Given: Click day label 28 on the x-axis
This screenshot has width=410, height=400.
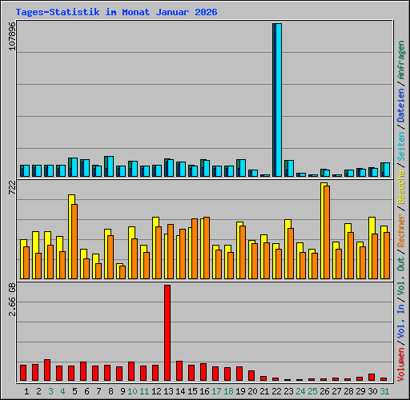Looking at the screenshot, I should pyautogui.click(x=348, y=391).
